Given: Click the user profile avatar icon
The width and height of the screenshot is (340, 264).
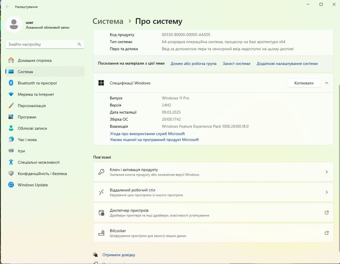Looking at the screenshot, I should pos(14,24).
